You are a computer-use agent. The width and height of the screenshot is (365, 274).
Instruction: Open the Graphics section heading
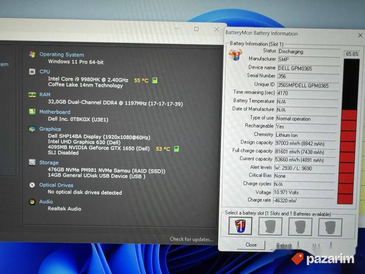pos(50,129)
